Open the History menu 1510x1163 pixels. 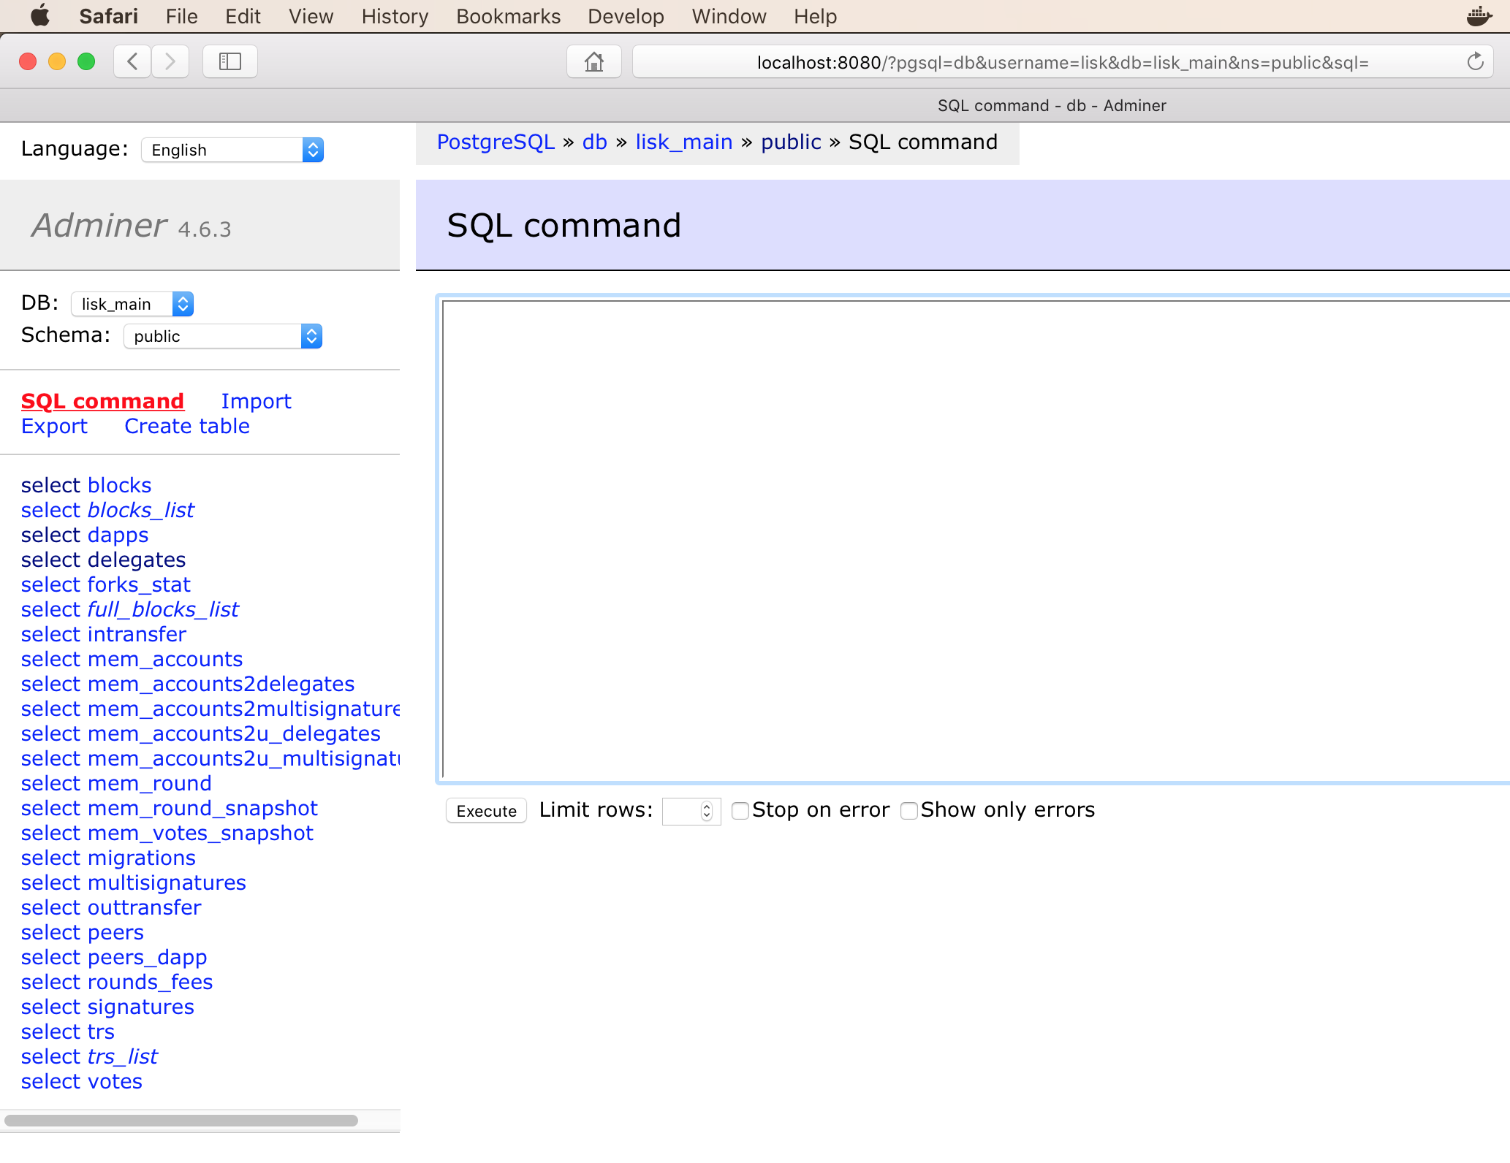coord(395,16)
